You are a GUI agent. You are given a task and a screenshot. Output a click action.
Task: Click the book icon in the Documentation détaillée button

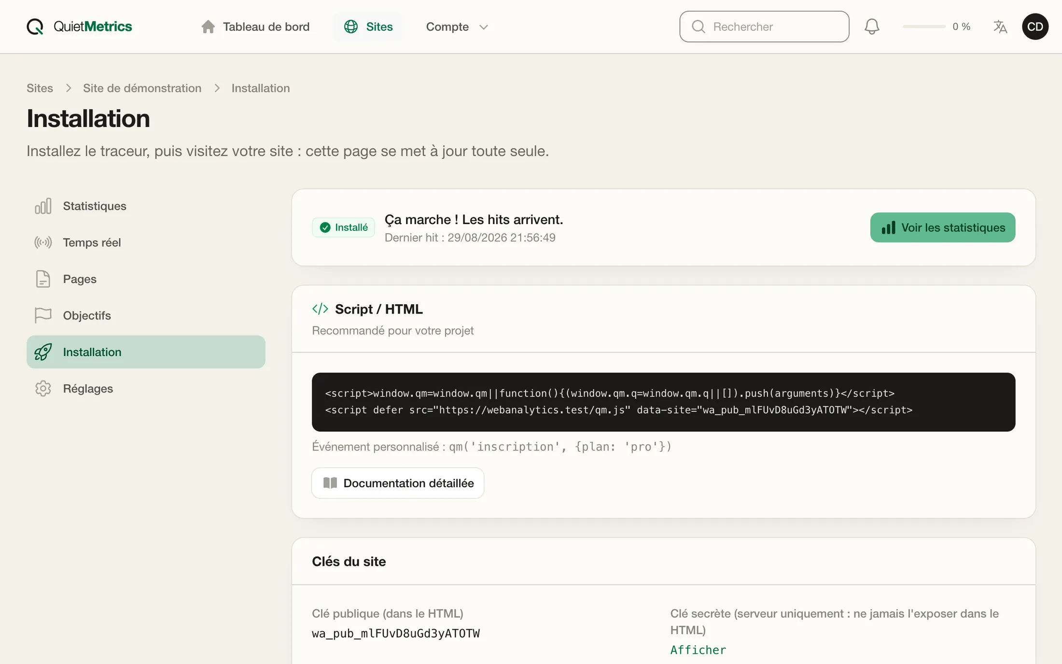pyautogui.click(x=330, y=483)
